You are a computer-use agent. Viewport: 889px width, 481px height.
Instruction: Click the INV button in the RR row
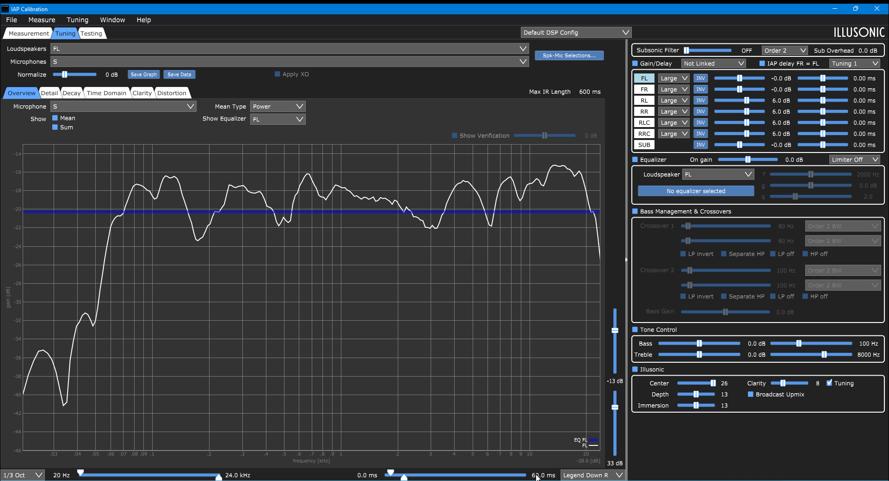coord(700,111)
